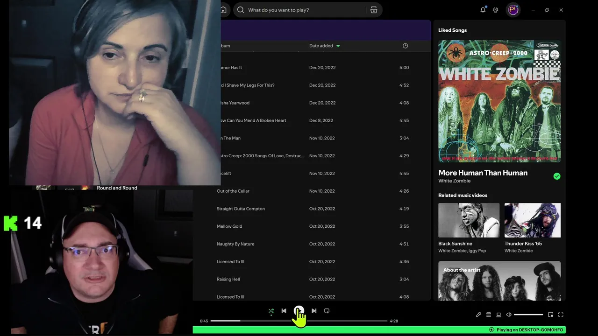This screenshot has height=336, width=598.
Task: Select the Dec 8, 2022 date cell
Action: pos(321,120)
